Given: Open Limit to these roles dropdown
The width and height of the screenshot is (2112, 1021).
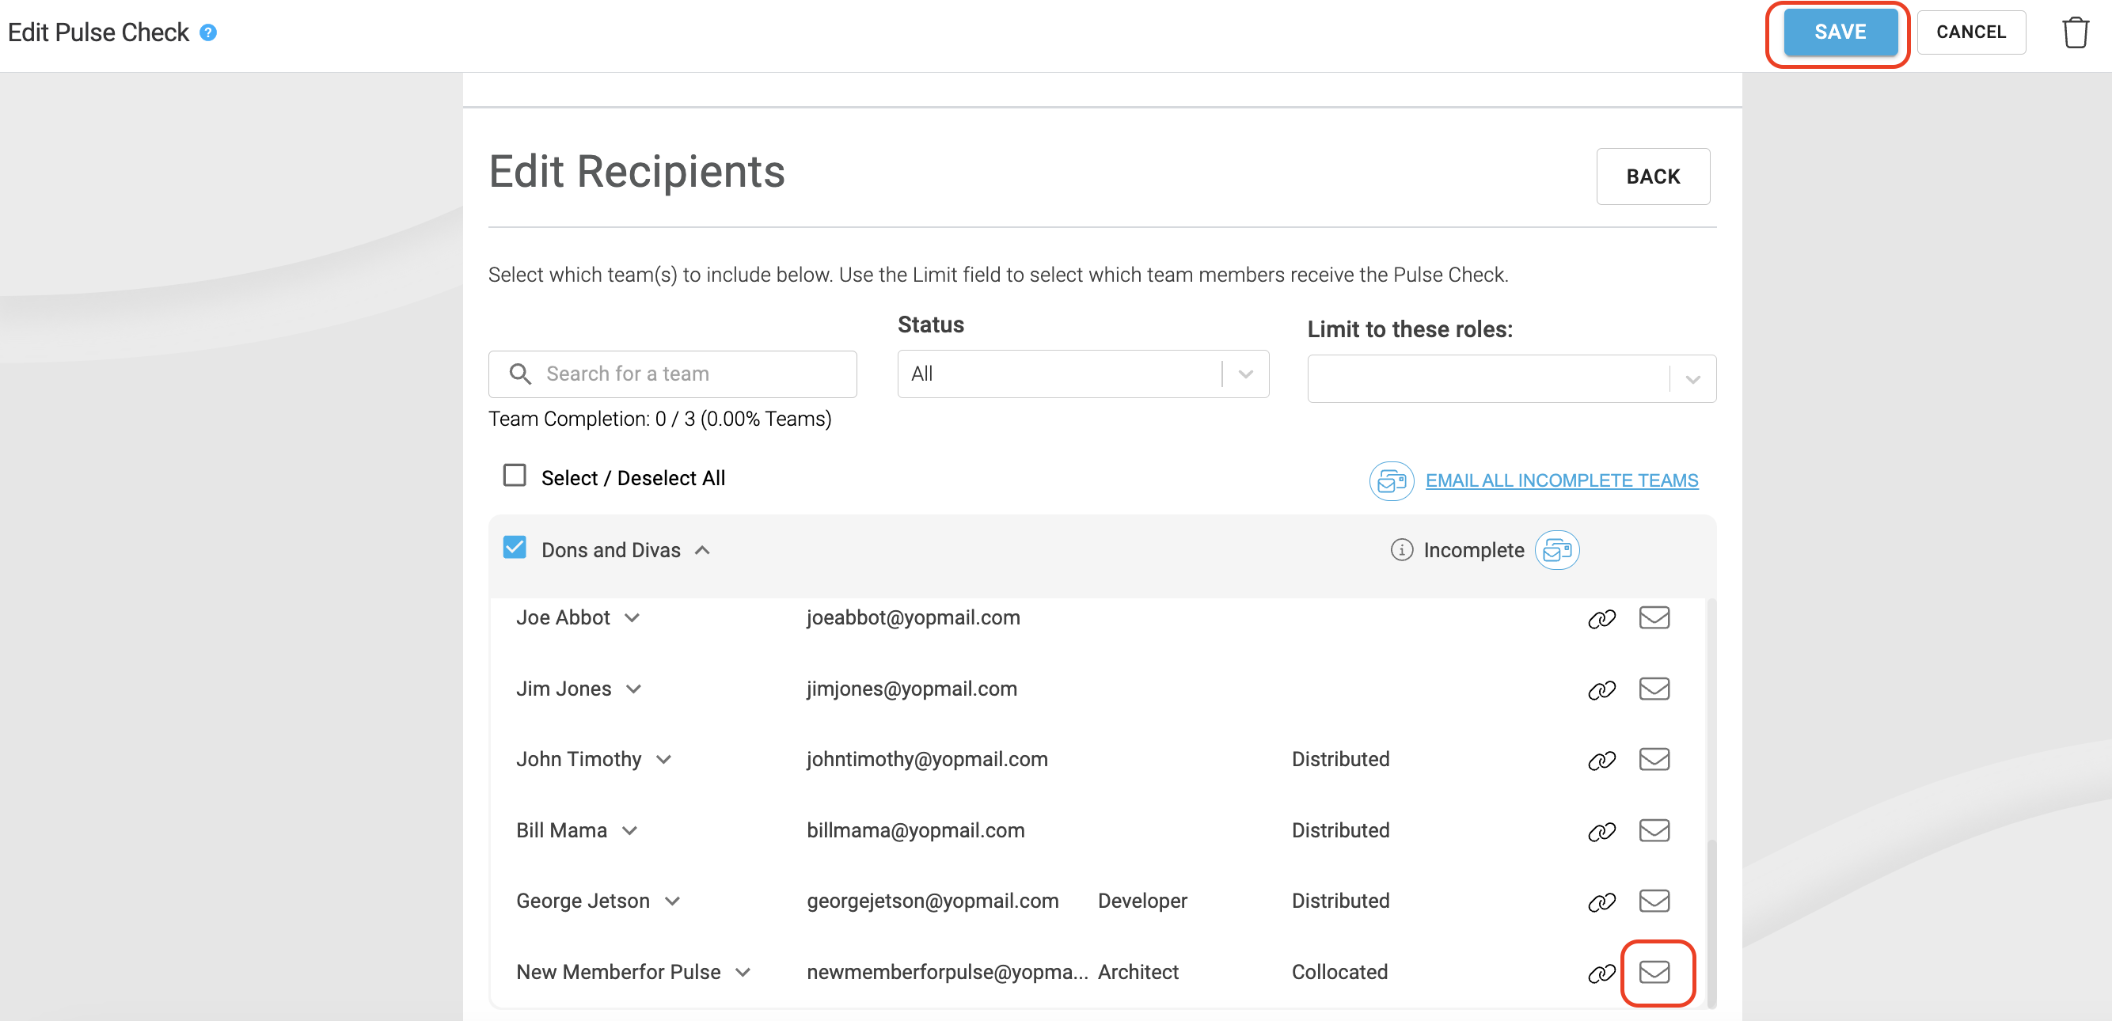Looking at the screenshot, I should click(1511, 378).
